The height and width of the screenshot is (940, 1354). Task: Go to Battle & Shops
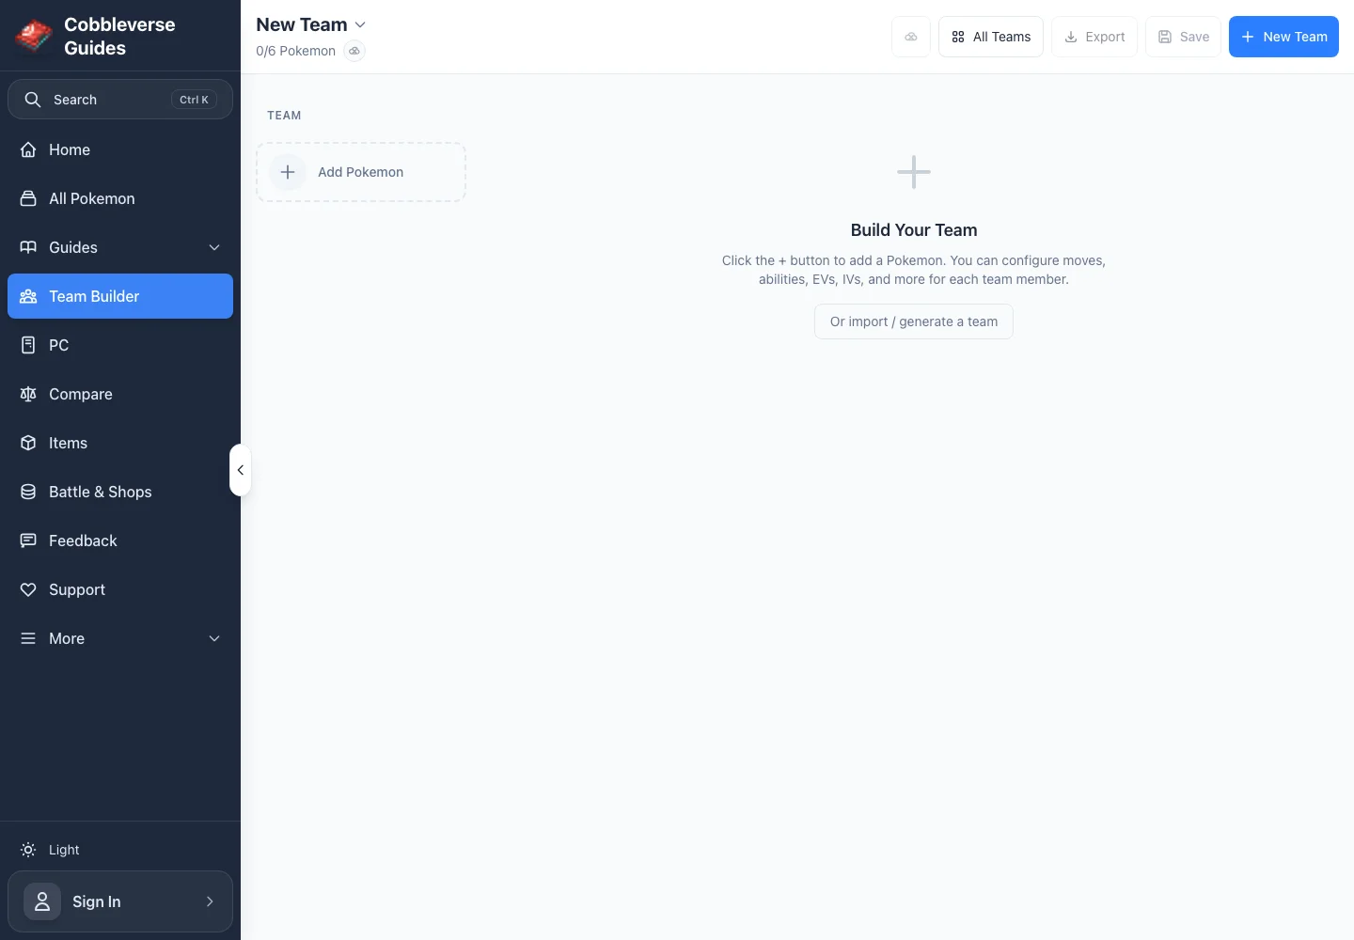point(120,492)
